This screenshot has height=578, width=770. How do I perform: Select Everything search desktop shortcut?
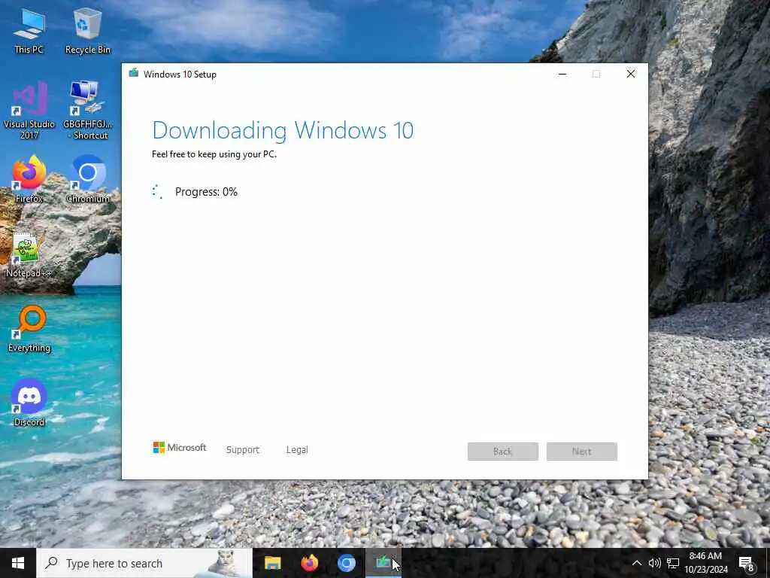[x=29, y=328]
